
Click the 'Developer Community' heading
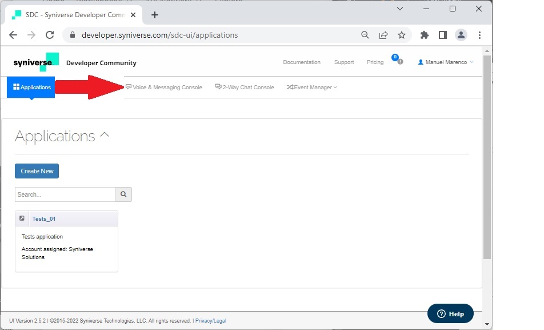click(101, 63)
